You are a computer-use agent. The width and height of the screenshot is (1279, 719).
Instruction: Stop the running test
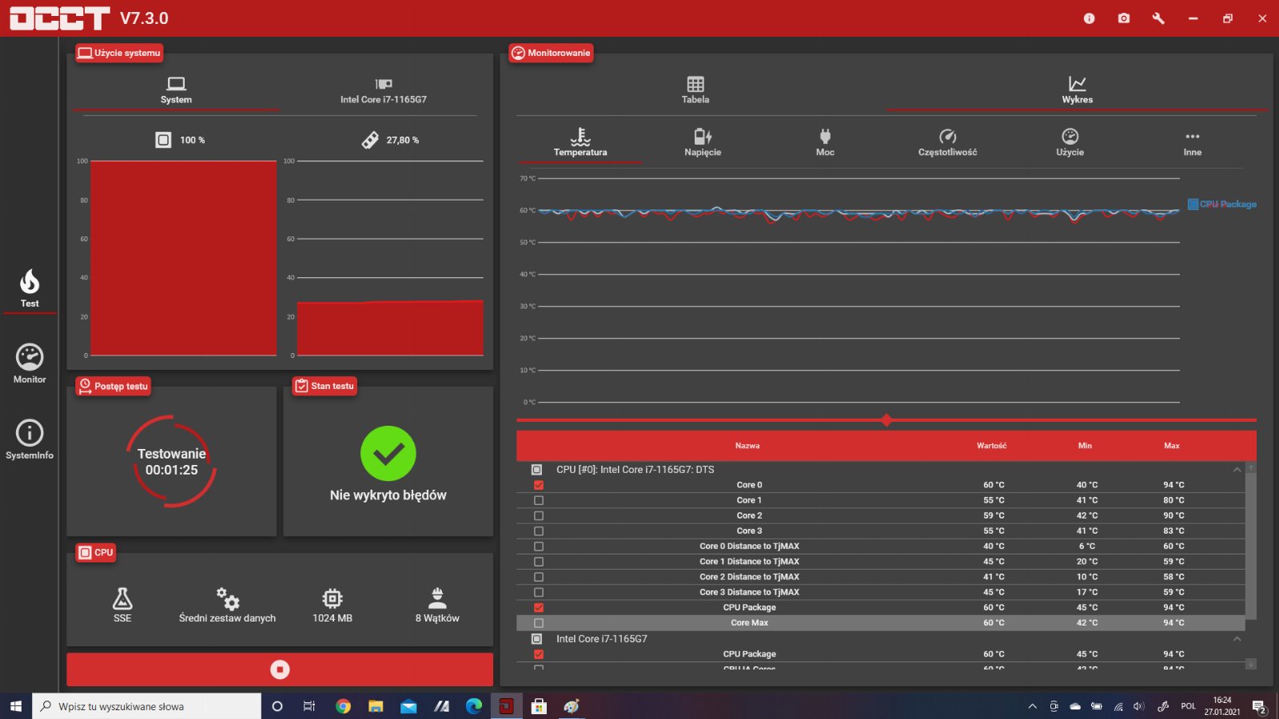click(280, 669)
